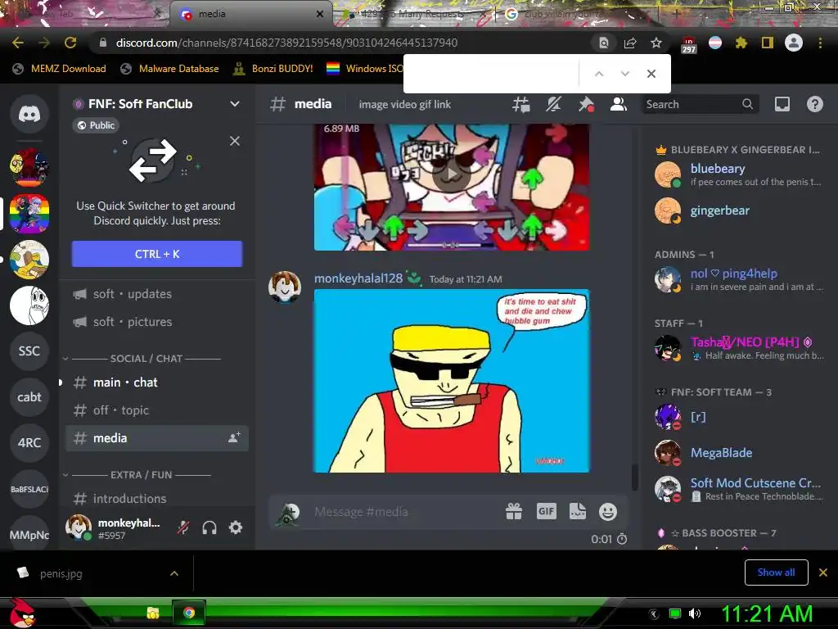Open Malware Database bookmark
Image resolution: width=838 pixels, height=629 pixels.
pos(170,69)
